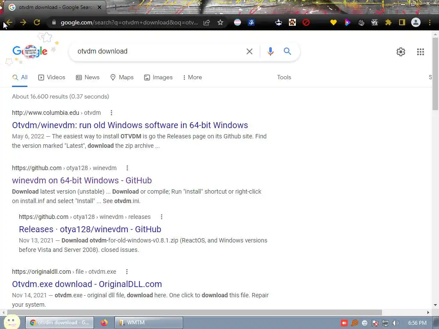Viewport: 439px width, 329px height.
Task: Submit search with magnifying glass icon
Action: click(x=288, y=51)
